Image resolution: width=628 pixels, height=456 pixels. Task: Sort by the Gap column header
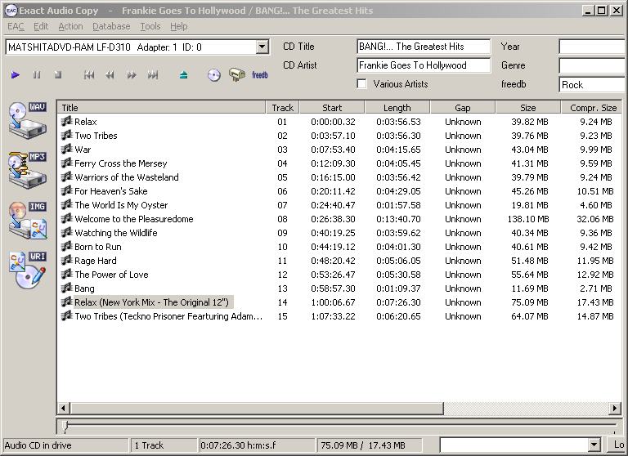click(x=463, y=107)
